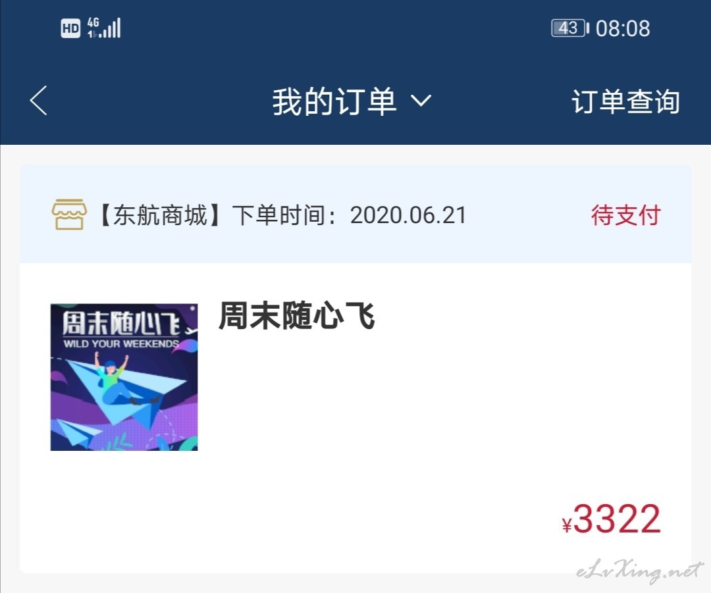The height and width of the screenshot is (593, 711).
Task: Expand the 我的订单 dropdown chevron
Action: coord(421,101)
